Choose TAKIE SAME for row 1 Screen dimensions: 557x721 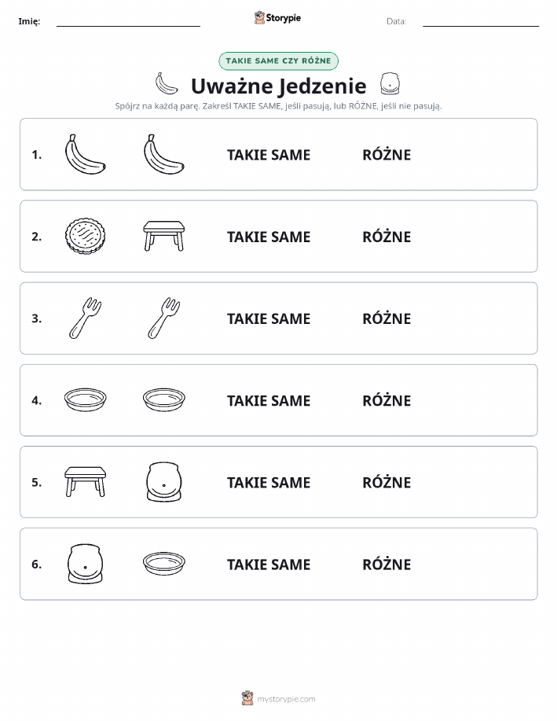[269, 155]
